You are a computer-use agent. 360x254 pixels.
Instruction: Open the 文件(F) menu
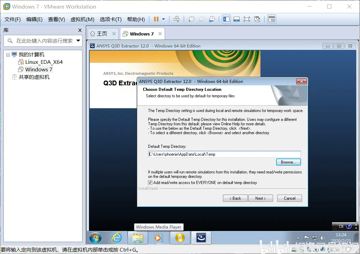(12, 19)
